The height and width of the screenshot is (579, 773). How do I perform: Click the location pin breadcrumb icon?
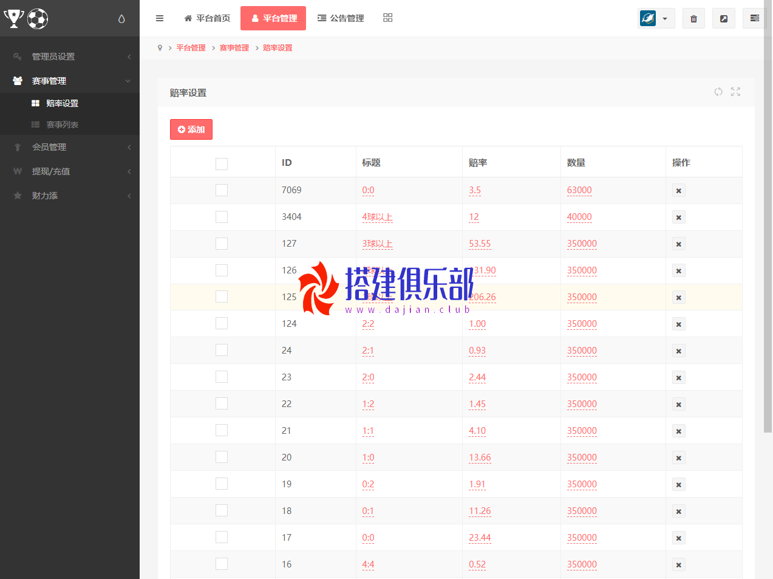[160, 48]
